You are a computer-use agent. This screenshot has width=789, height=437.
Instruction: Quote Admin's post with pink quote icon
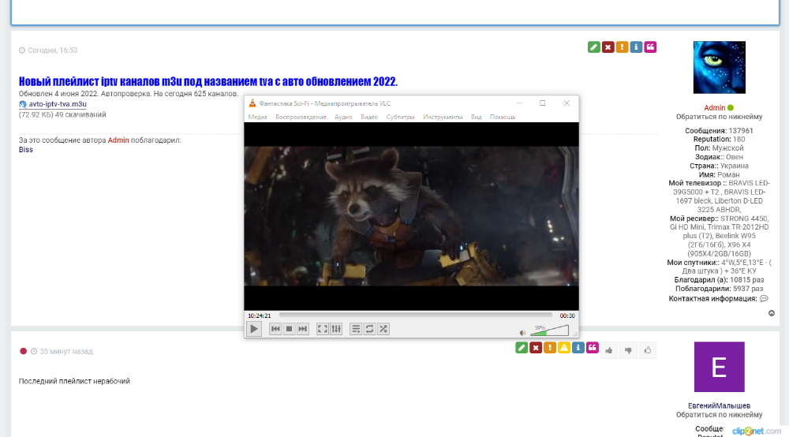pyautogui.click(x=650, y=47)
